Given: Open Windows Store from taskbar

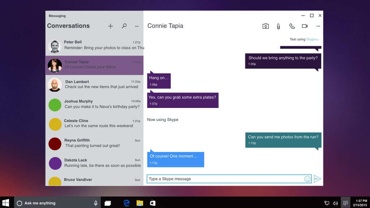Looking at the screenshot, I should (153, 203).
